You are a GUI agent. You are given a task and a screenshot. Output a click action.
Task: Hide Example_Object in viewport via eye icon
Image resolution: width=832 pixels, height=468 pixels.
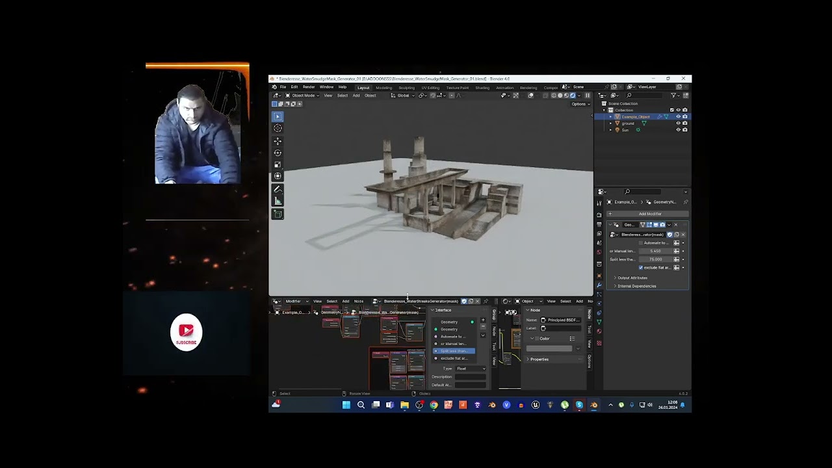tap(678, 116)
